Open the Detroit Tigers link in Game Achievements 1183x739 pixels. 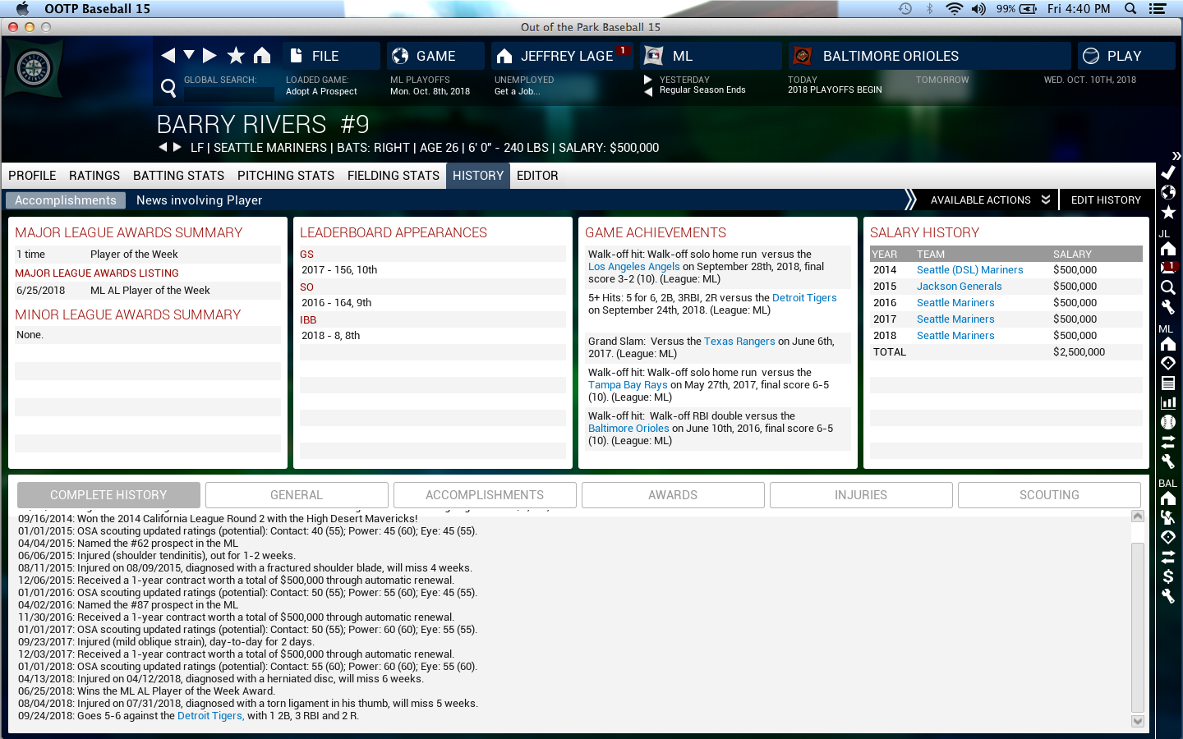[x=804, y=298]
